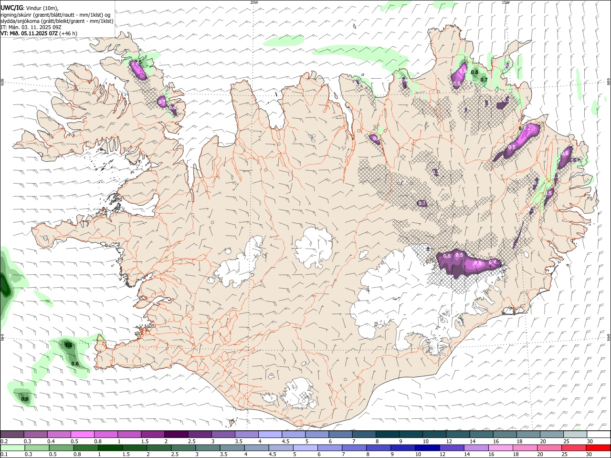The height and width of the screenshot is (458, 611).
Task: Click lower rain scale swatch labeled 0.5
Action: tap(61, 448)
